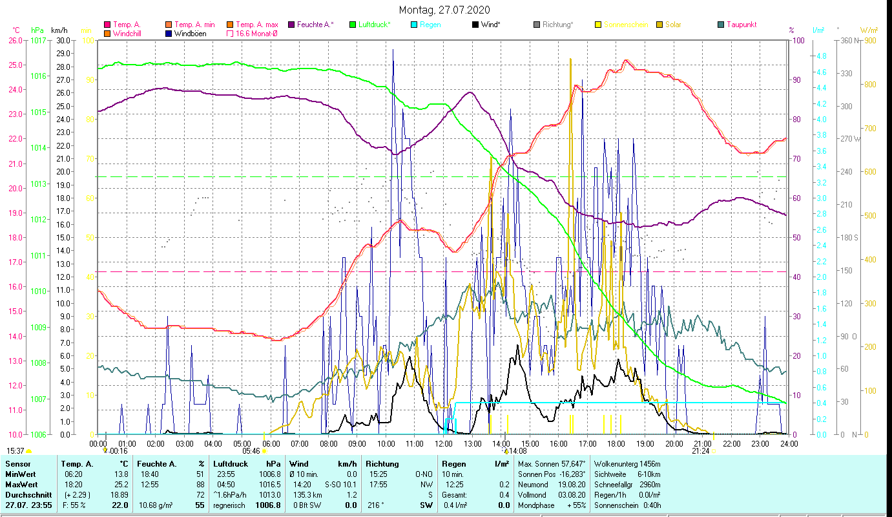Click the maximum pressure value 1016.5
The height and width of the screenshot is (517, 892).
(270, 485)
